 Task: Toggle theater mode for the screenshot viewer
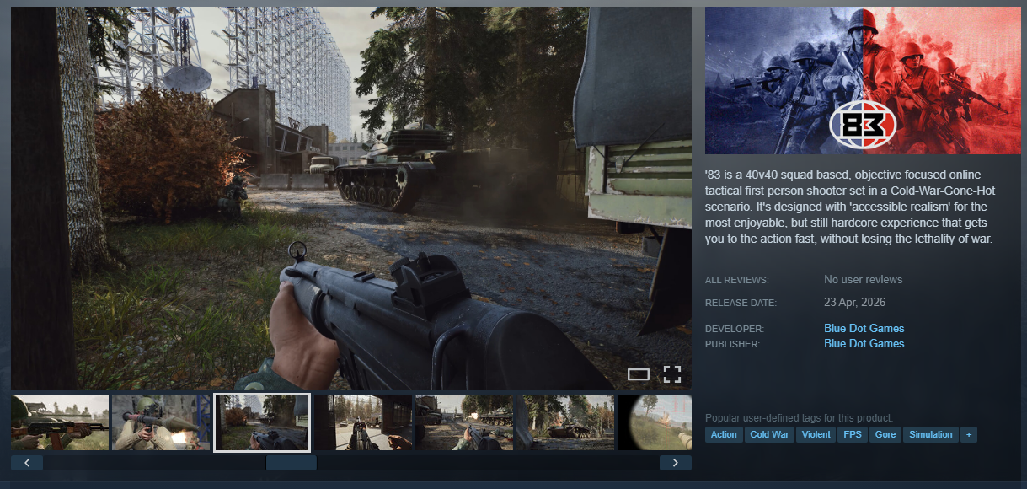[639, 374]
